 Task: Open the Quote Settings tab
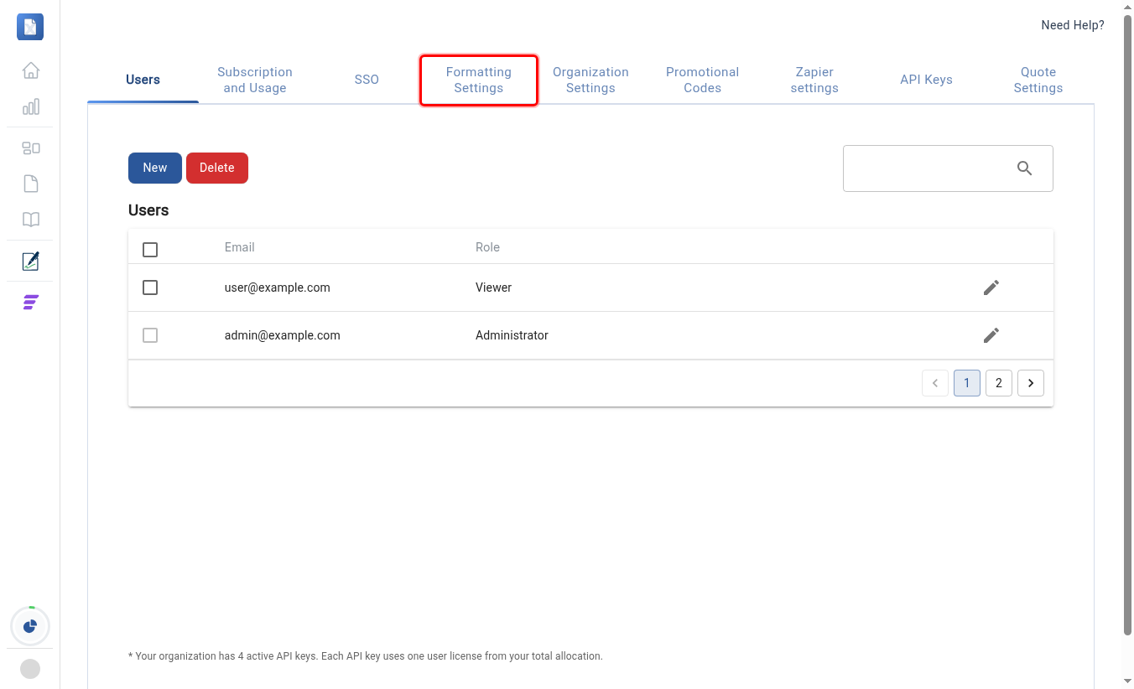1038,80
